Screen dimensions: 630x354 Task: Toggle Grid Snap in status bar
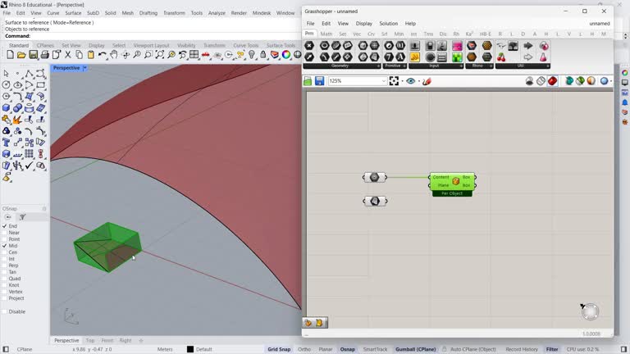pyautogui.click(x=279, y=349)
